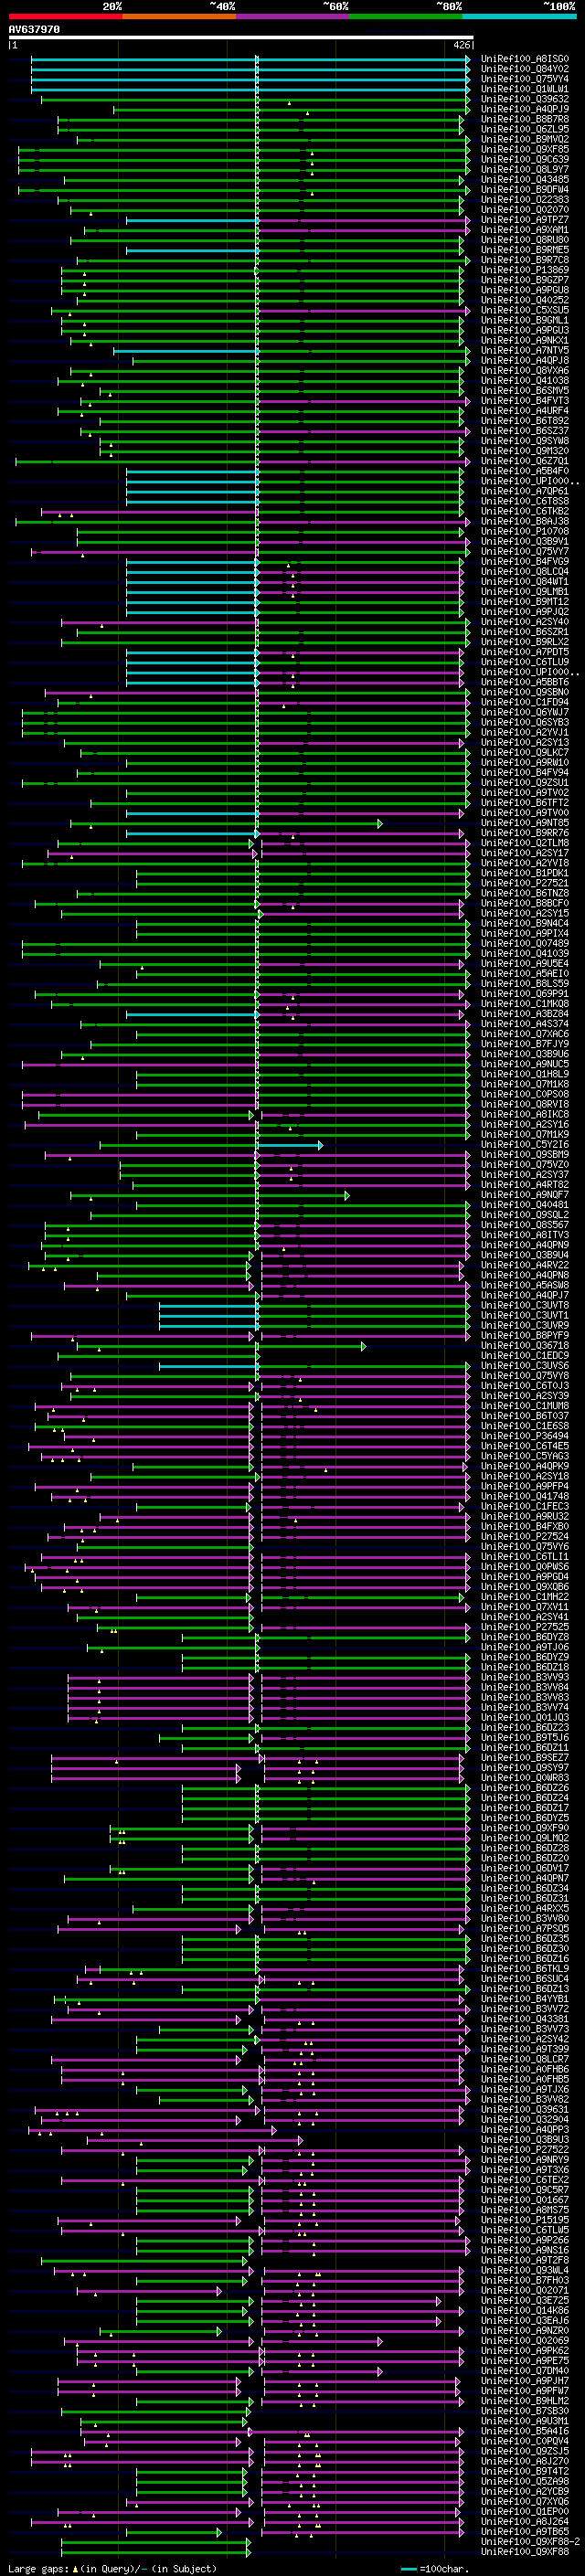The width and height of the screenshot is (585, 2576).
Task: Click the red 20% identity legend segment
Action: [x=65, y=16]
